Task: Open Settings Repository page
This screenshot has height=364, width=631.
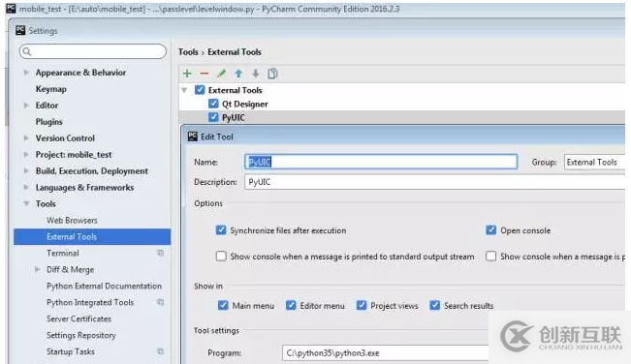Action: [x=81, y=335]
